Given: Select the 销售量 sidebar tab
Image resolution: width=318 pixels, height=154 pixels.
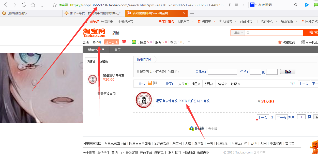Looking at the screenshot, I should coord(91,61).
